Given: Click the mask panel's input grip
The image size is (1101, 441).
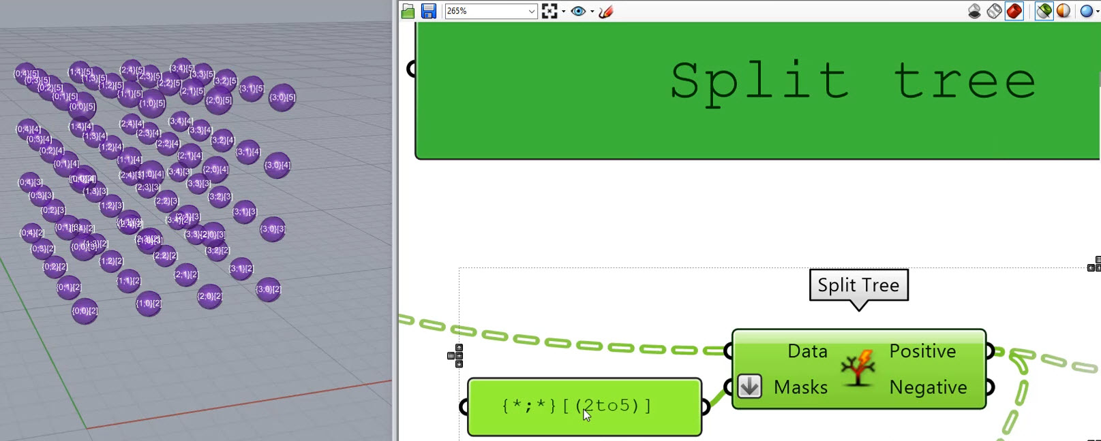Looking at the screenshot, I should pyautogui.click(x=464, y=407).
